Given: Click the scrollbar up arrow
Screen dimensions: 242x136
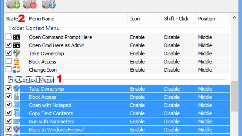Looking at the screenshot, I should click(235, 17).
